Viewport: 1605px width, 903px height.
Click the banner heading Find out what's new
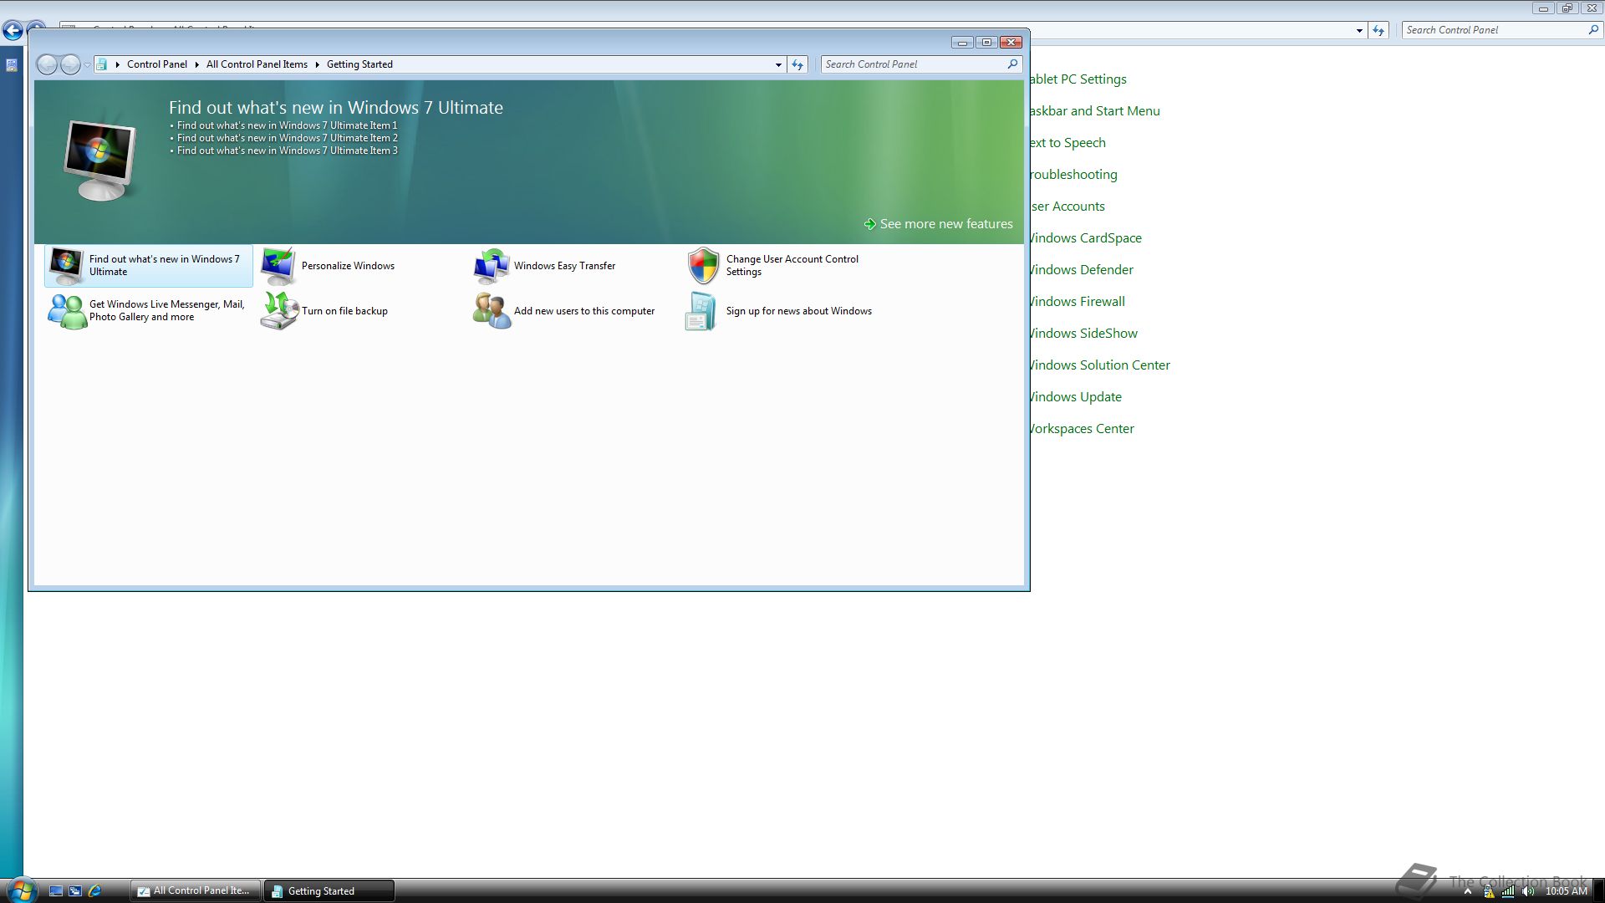click(x=335, y=108)
